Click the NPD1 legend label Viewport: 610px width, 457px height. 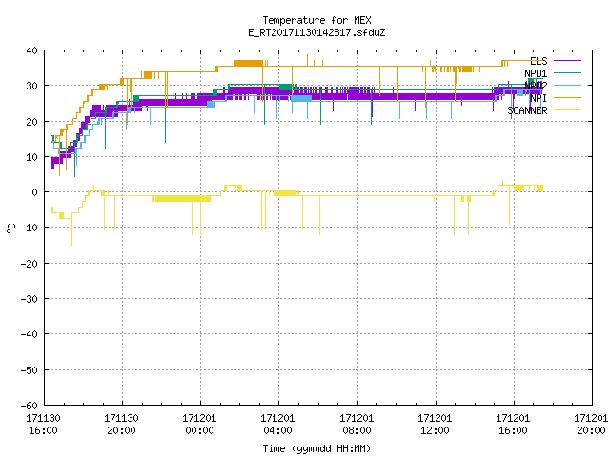(x=536, y=73)
